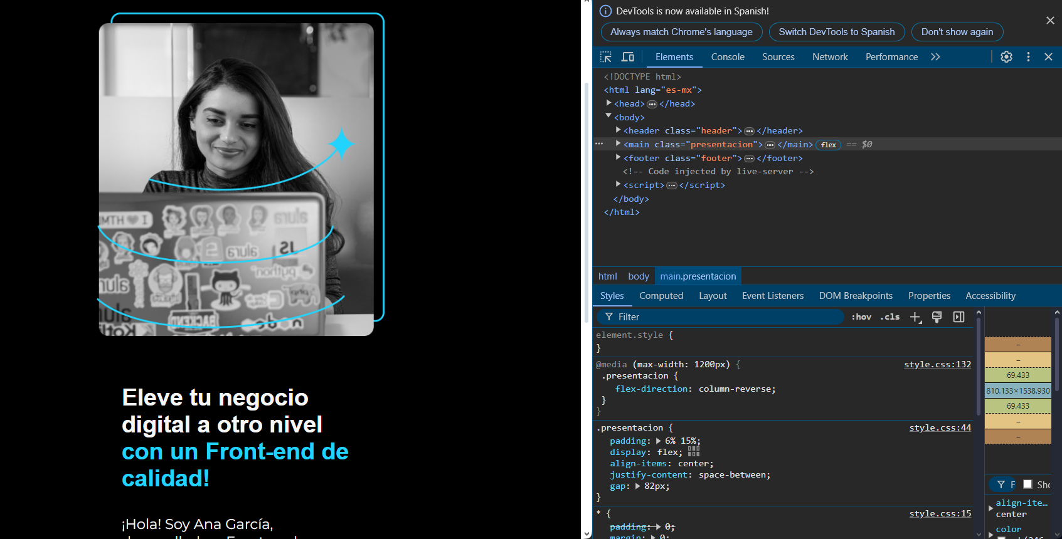The height and width of the screenshot is (539, 1062).
Task: Click the ellipsis badge inside the script element
Action: tap(671, 186)
